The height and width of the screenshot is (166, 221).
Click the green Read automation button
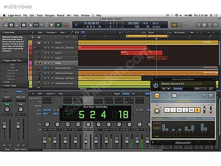(x=7, y=104)
